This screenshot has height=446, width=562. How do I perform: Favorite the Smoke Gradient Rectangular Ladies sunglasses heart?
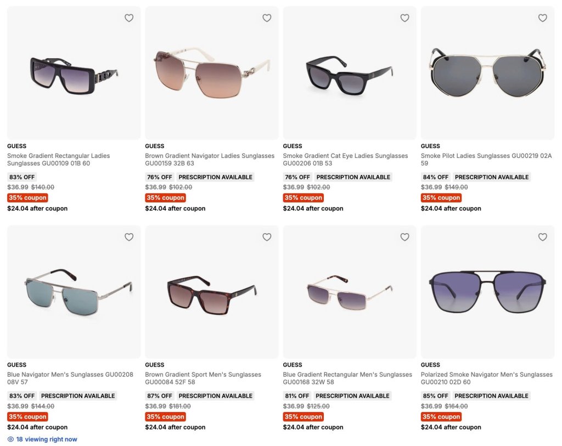tap(129, 18)
